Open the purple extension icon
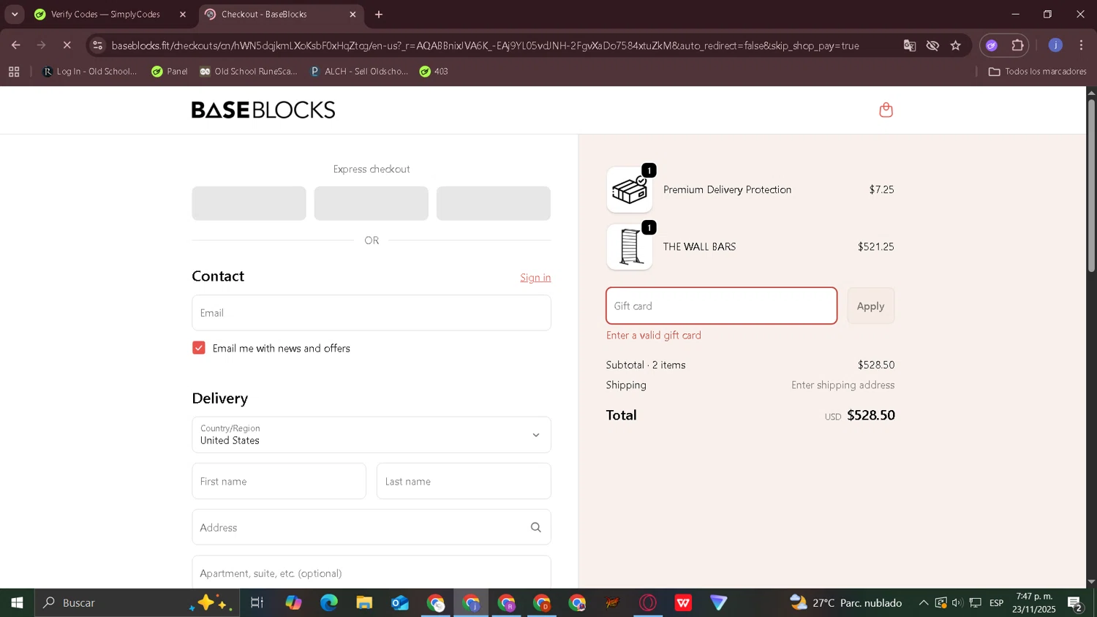Image resolution: width=1097 pixels, height=617 pixels. pos(992,45)
